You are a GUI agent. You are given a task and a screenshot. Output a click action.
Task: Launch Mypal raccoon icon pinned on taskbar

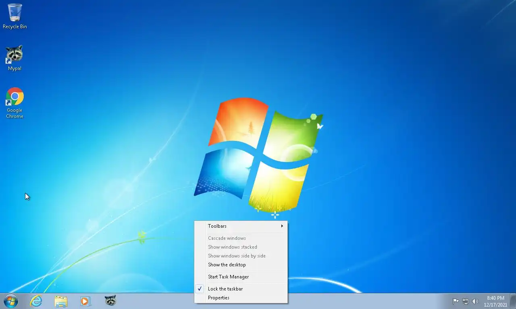click(110, 301)
